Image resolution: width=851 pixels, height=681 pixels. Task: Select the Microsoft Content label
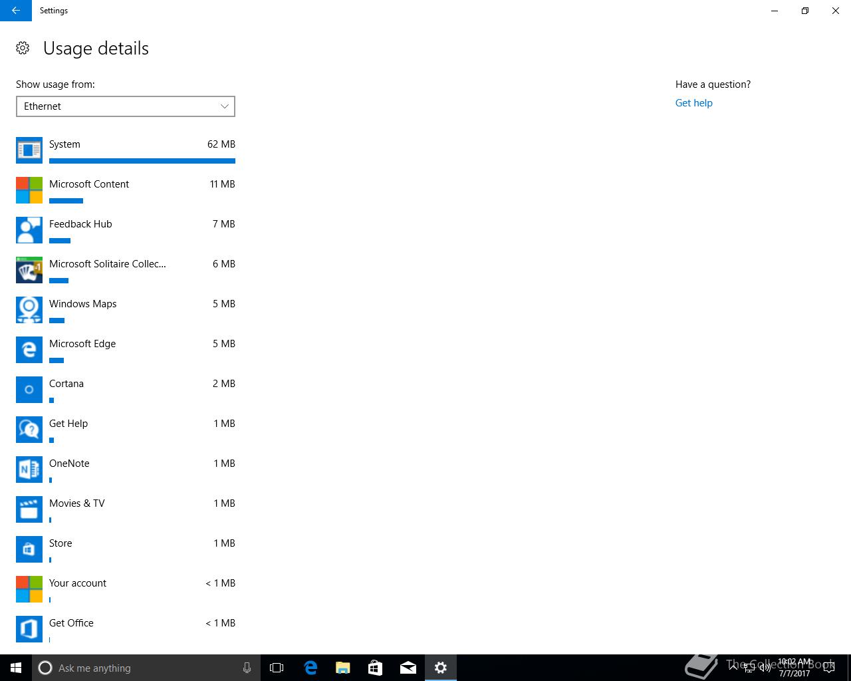tap(89, 184)
